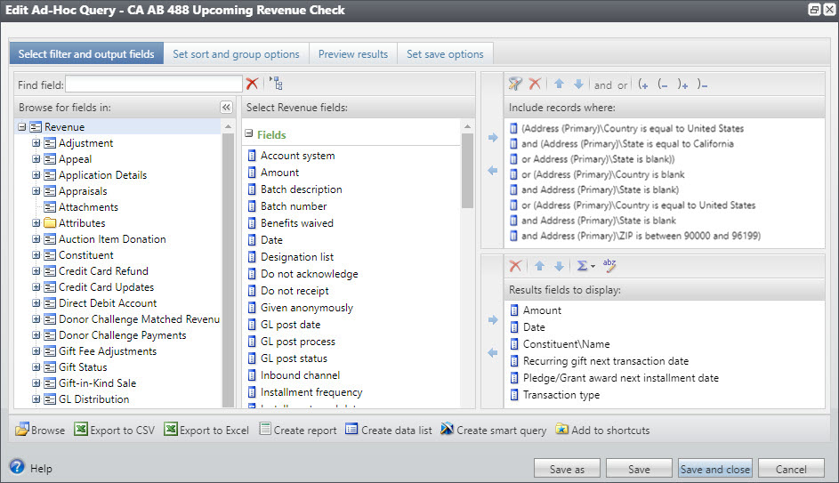Screen dimensions: 839x483
Task: Click Save and close
Action: 714,469
